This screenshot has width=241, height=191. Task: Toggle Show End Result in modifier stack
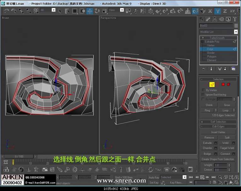(x=211, y=69)
